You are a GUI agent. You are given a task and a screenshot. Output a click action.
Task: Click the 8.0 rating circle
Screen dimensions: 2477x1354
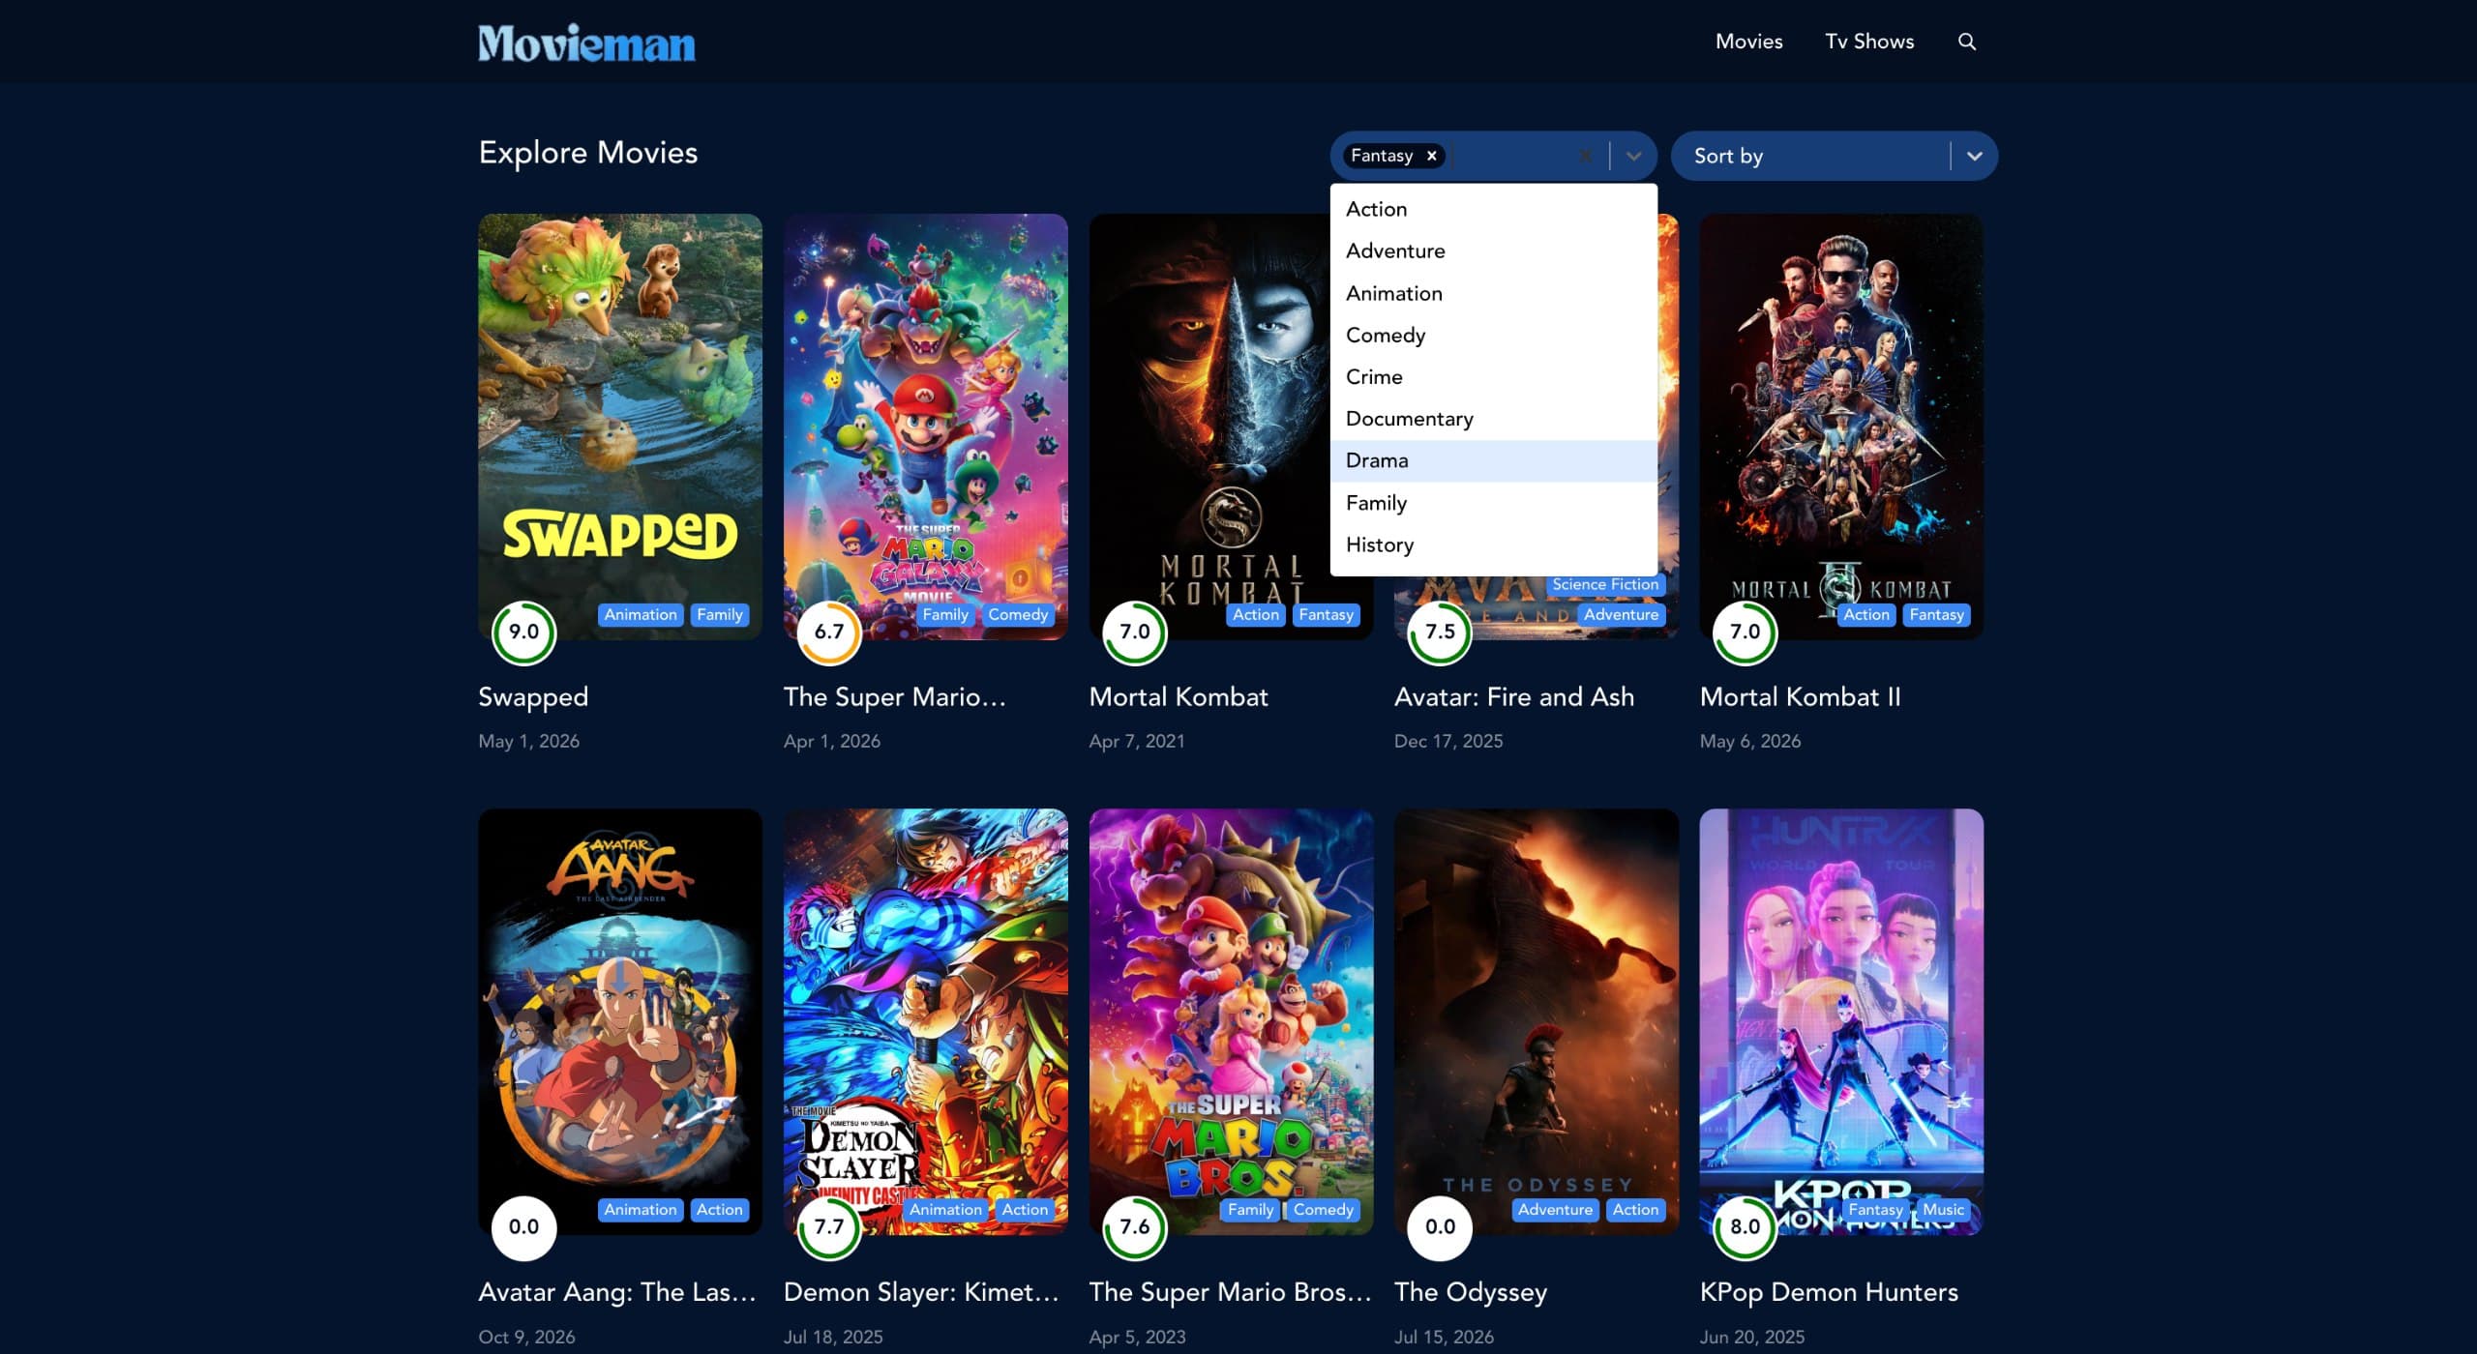(x=1745, y=1226)
